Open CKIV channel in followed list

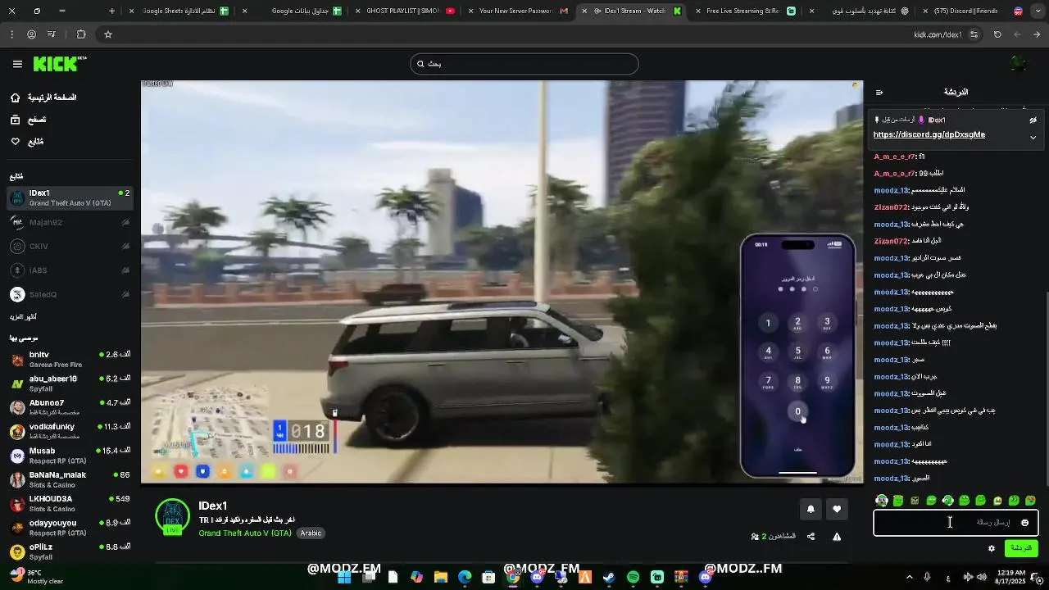70,246
